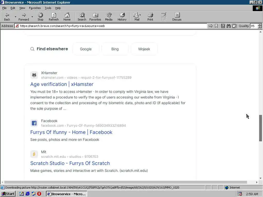263x197 pixels.
Task: Click the horizontal scrollbar right arrow
Action: pyautogui.click(x=257, y=182)
